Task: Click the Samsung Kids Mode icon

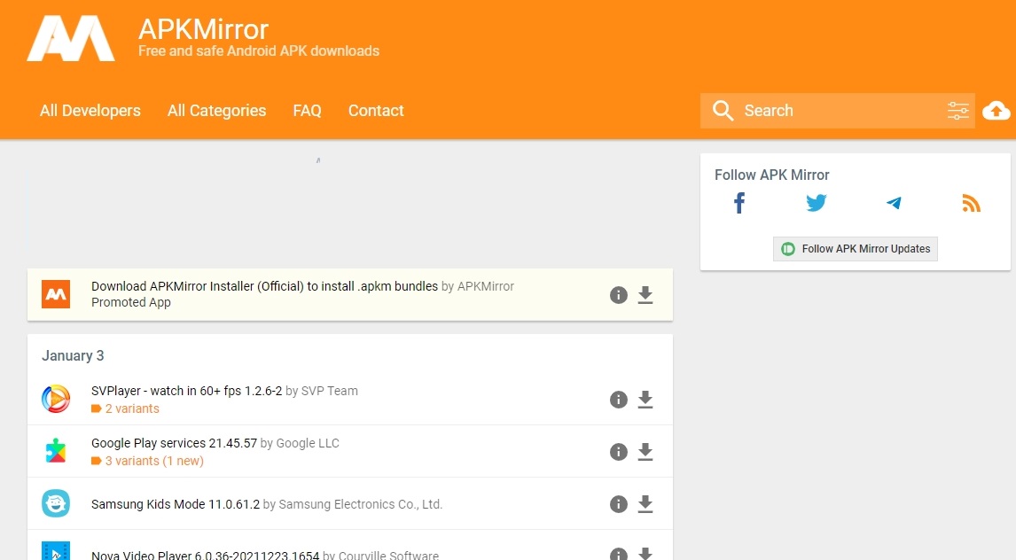Action: click(x=56, y=503)
